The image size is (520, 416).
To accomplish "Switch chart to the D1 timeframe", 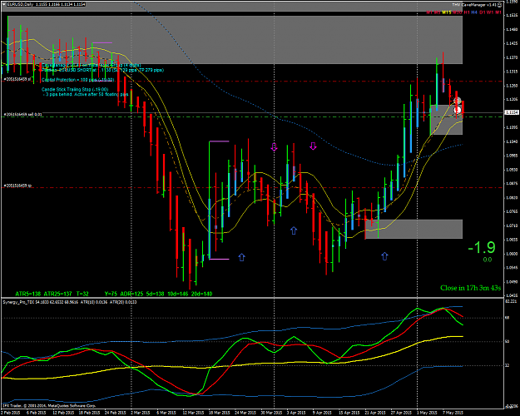I will click(x=483, y=12).
